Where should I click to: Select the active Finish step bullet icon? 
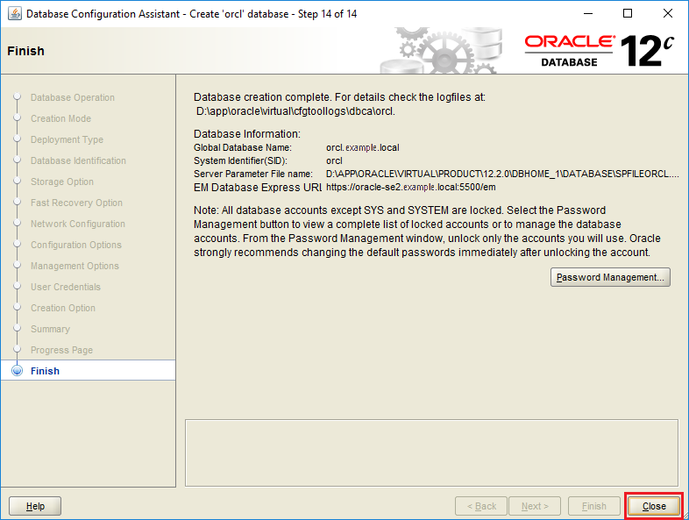tap(18, 371)
